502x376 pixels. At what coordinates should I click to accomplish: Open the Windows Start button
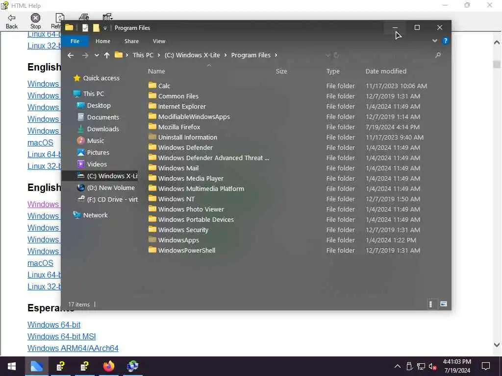(x=12, y=366)
